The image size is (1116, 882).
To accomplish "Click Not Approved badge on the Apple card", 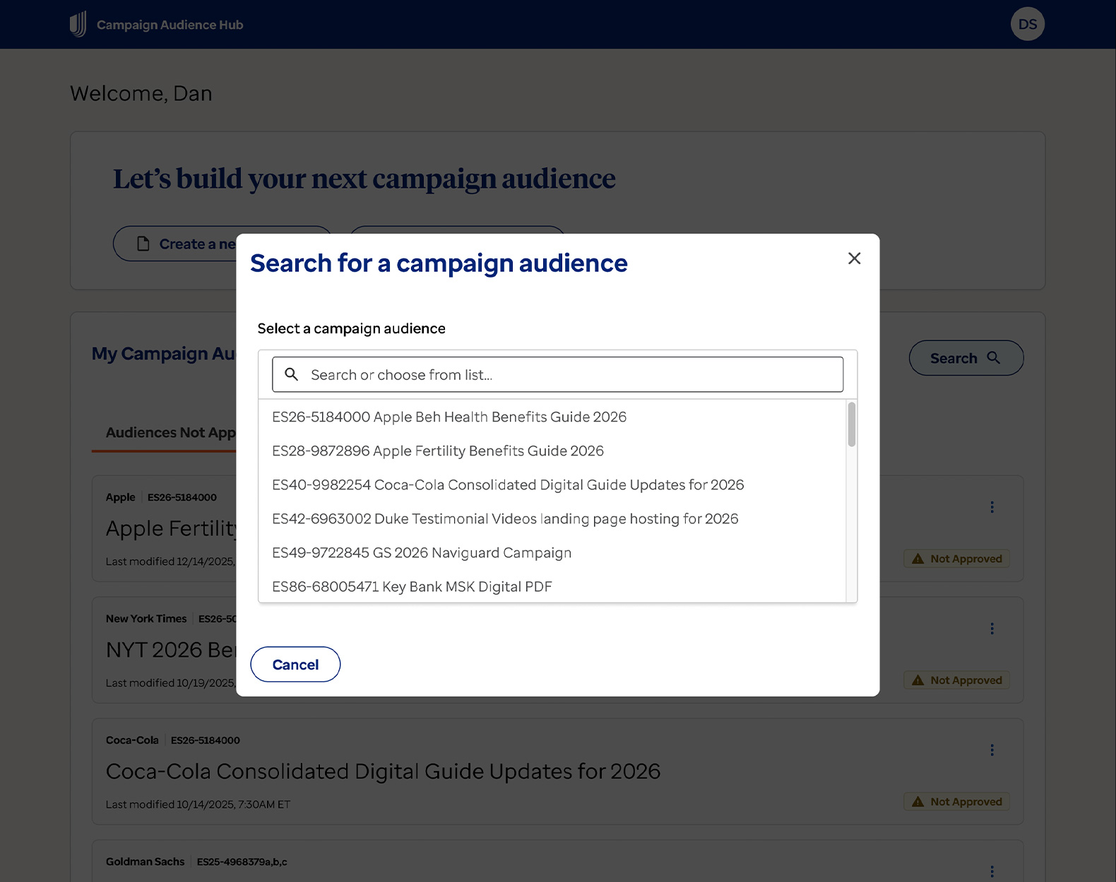I will point(957,559).
